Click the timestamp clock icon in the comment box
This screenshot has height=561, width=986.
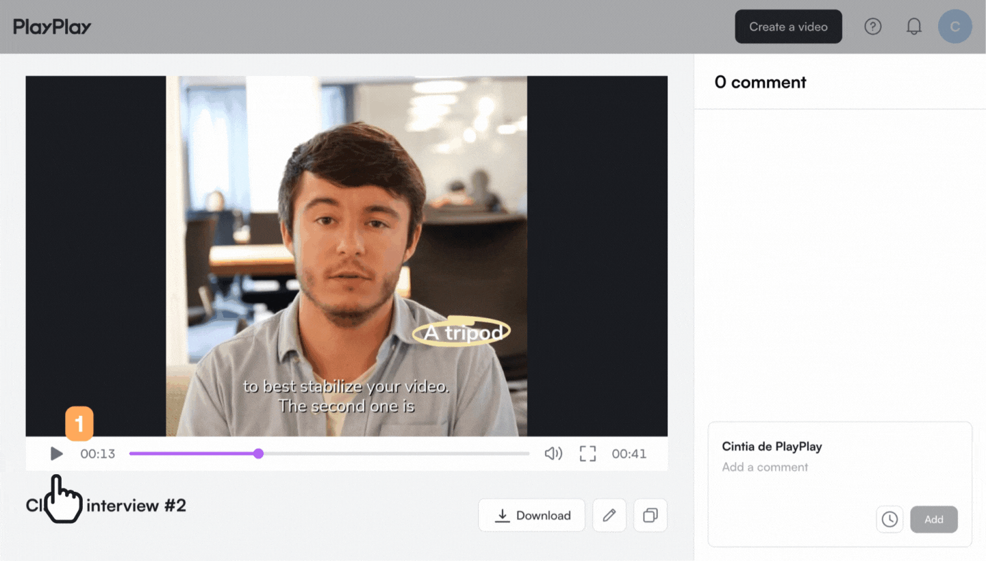(x=889, y=519)
